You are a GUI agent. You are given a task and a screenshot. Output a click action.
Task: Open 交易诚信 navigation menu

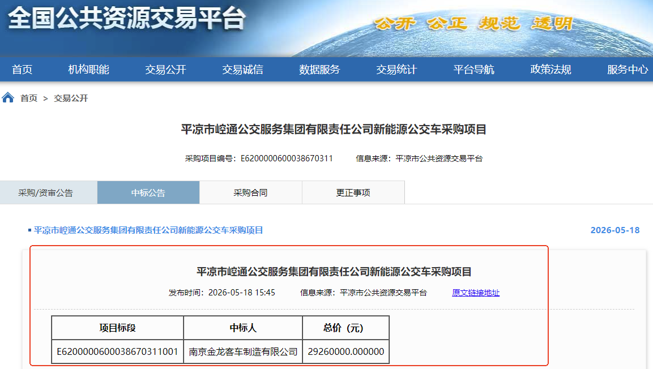(x=243, y=70)
